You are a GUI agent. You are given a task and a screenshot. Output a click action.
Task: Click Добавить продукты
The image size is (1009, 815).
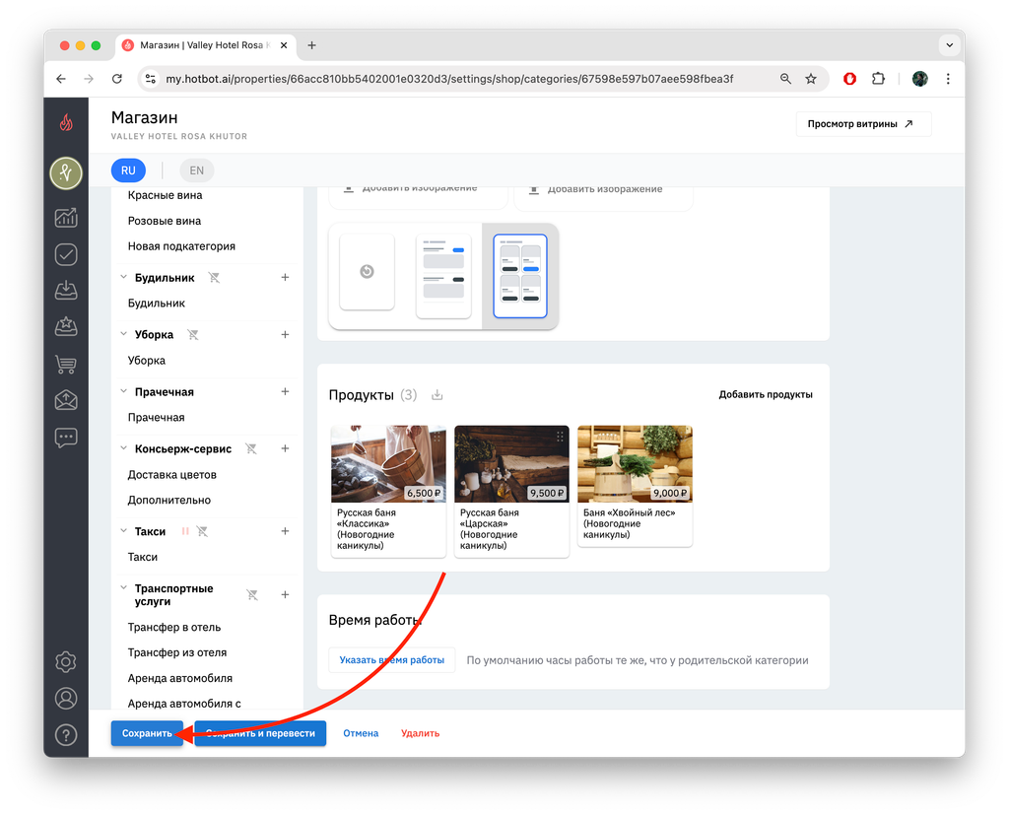pos(766,394)
